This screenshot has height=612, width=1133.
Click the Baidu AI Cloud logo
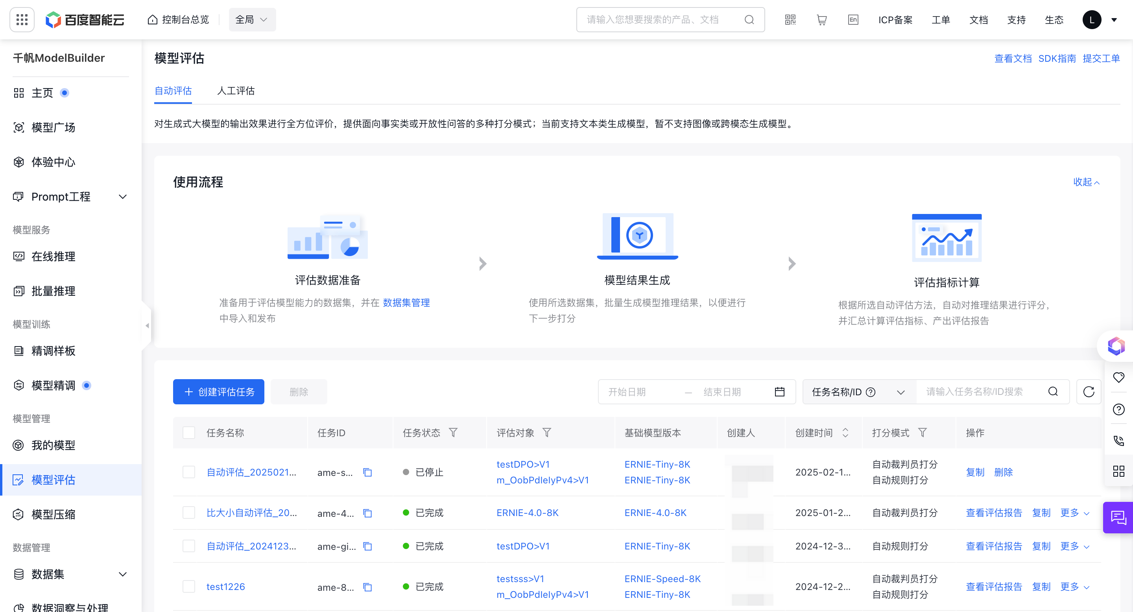[85, 20]
